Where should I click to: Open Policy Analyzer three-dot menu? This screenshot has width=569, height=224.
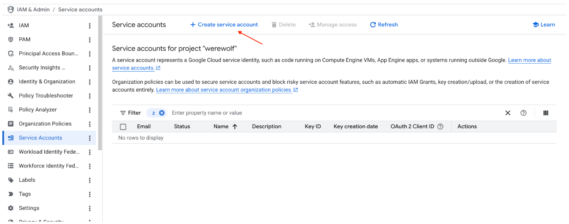click(90, 110)
